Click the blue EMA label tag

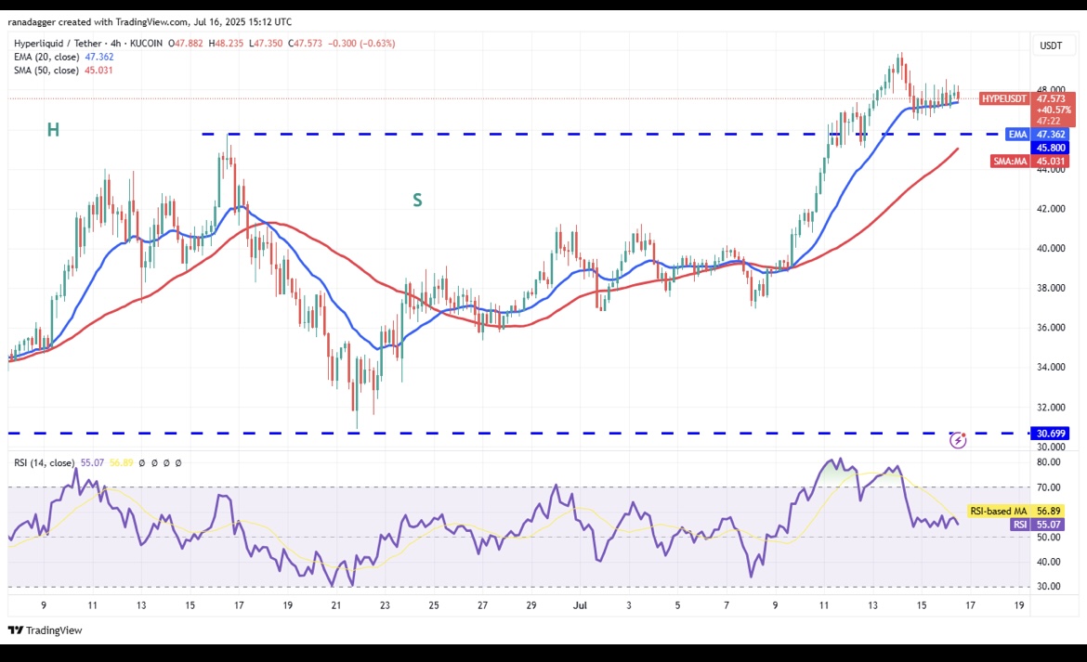click(x=1018, y=135)
